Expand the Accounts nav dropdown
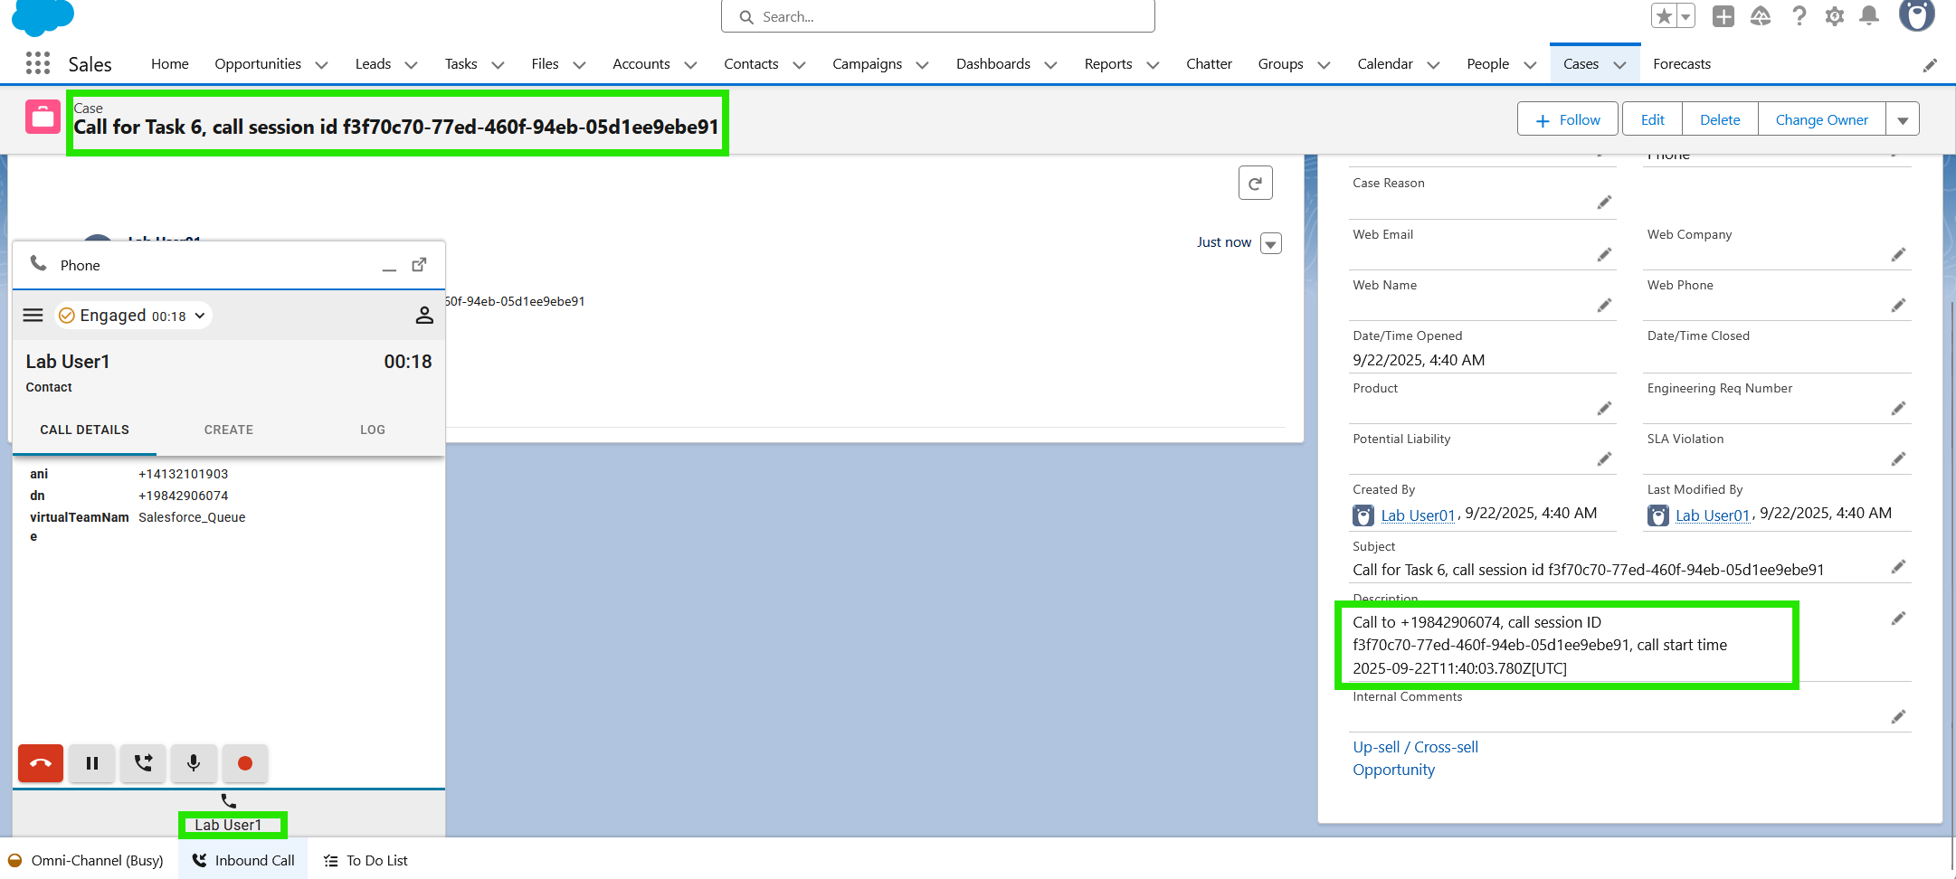The width and height of the screenshot is (1956, 879). pyautogui.click(x=690, y=65)
